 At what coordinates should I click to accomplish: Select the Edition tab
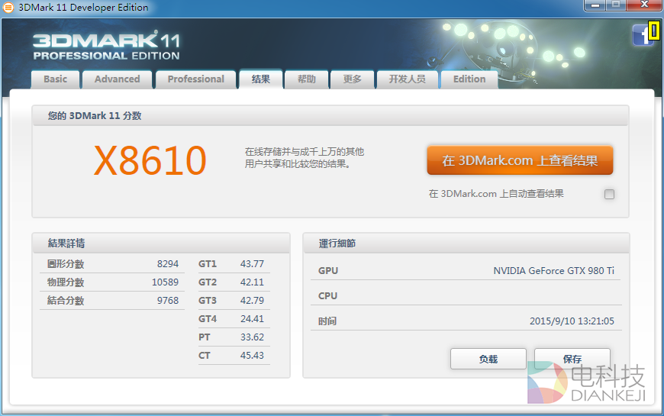(x=469, y=79)
